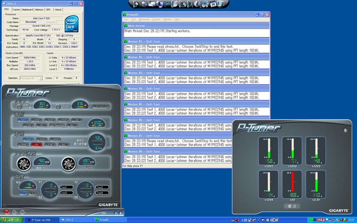This screenshot has height=223, width=357.
Task: Switch to the Mainboard tab in CPU-Z
Action: pos(28,10)
